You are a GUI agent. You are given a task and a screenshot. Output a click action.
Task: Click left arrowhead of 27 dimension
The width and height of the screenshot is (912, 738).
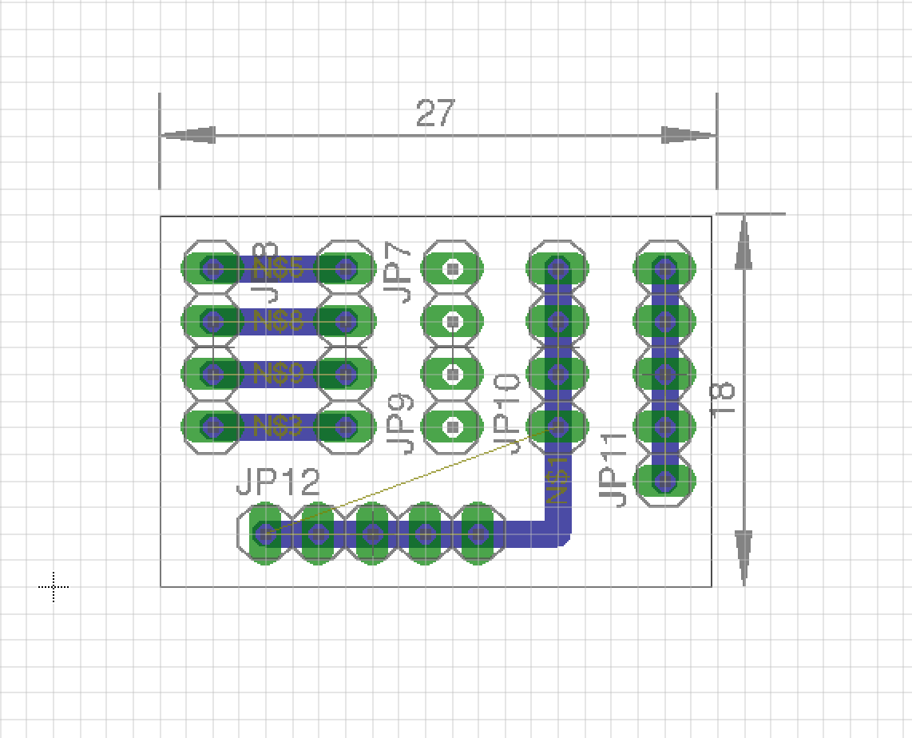tap(188, 135)
